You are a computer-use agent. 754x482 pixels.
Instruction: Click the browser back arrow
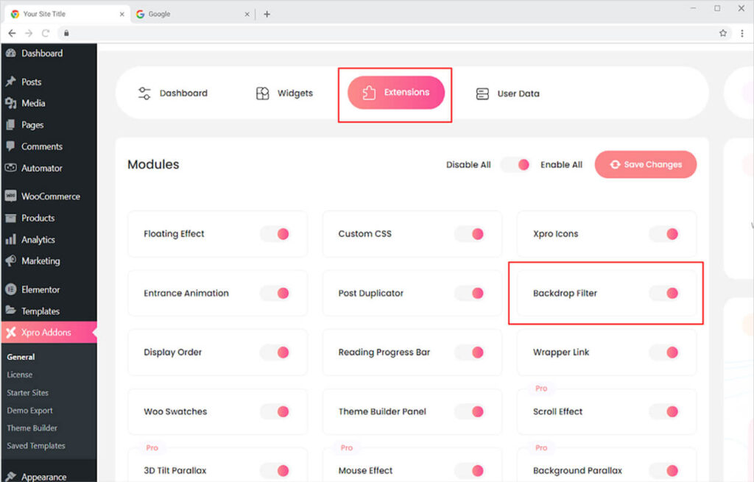pyautogui.click(x=12, y=33)
